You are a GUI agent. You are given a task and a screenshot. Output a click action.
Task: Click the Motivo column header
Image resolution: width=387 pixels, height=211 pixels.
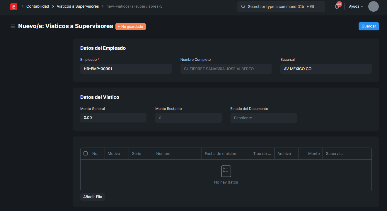tap(114, 153)
